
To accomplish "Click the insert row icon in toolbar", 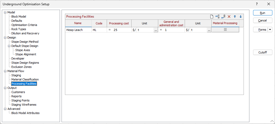I will click(217, 17).
